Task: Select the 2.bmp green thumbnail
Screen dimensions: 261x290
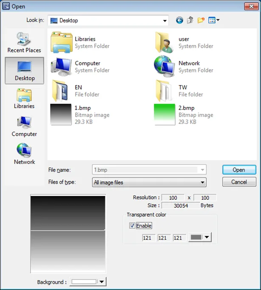Action: tap(165, 115)
